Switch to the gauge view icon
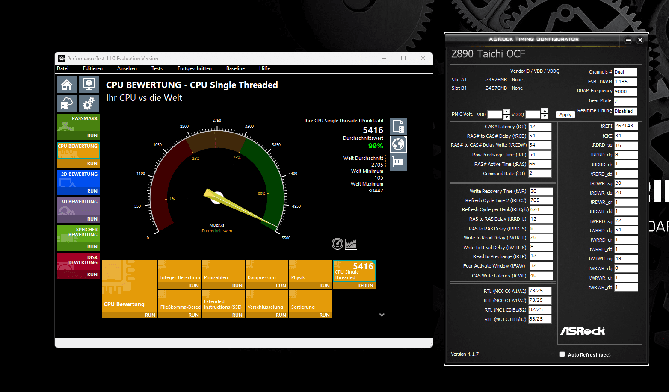Screen dimensions: 669x392 tap(337, 244)
